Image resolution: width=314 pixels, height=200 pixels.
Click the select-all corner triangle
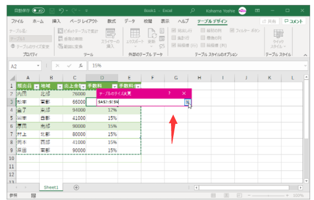[x=13, y=78]
